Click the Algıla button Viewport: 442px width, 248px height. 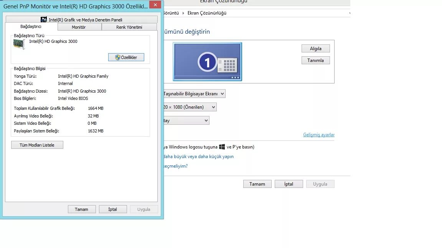tap(315, 48)
